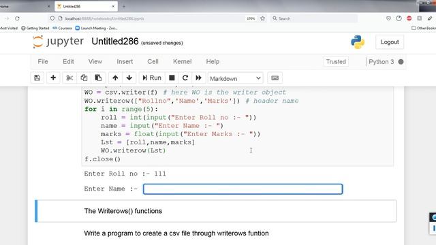This screenshot has width=436, height=245.
Task: Open the command palette keyboard icon
Action: click(275, 78)
